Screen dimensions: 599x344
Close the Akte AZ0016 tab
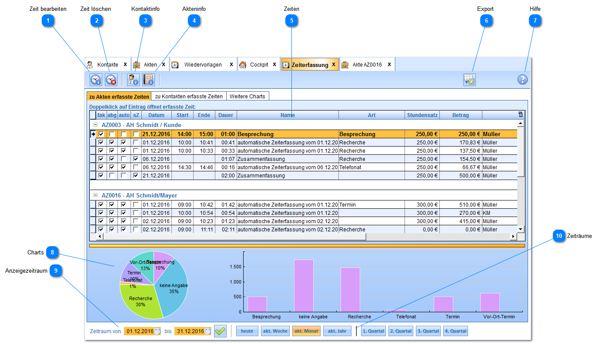pos(389,64)
